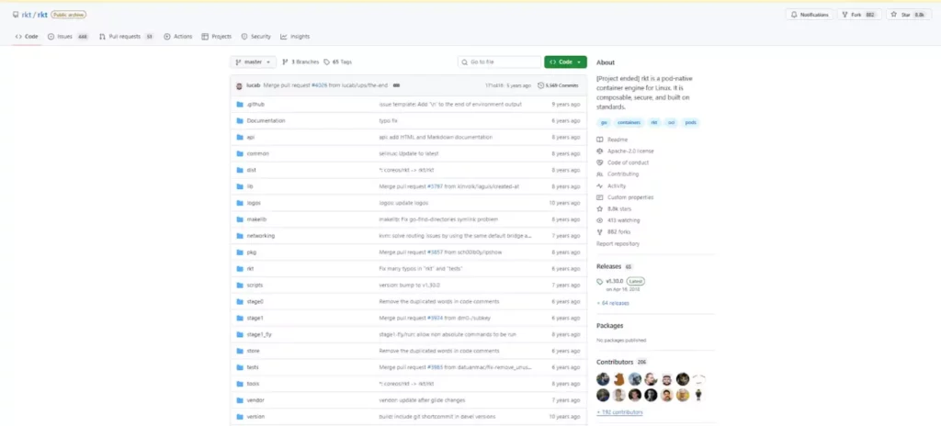Open the Pull requests tab
941x426 pixels.
click(126, 37)
